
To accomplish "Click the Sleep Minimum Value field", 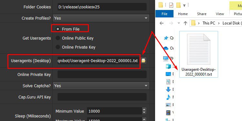I will (x=114, y=111).
